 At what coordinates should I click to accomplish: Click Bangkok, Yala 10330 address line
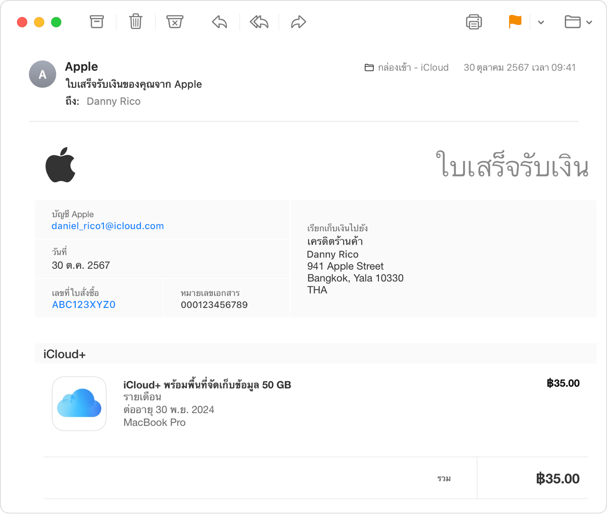(x=355, y=278)
